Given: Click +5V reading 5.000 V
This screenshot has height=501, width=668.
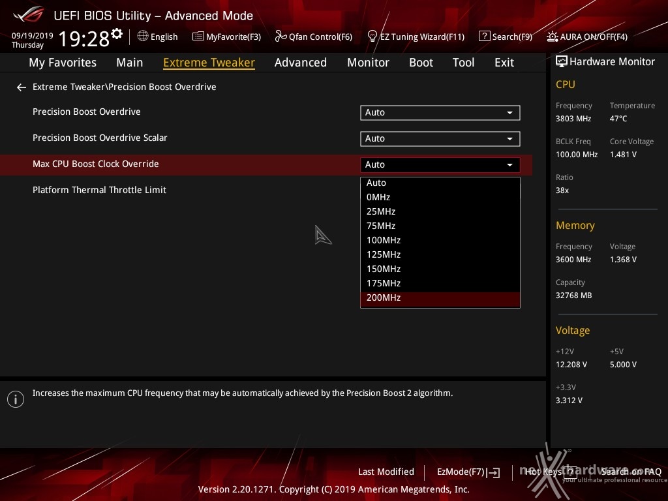Looking at the screenshot, I should point(623,365).
